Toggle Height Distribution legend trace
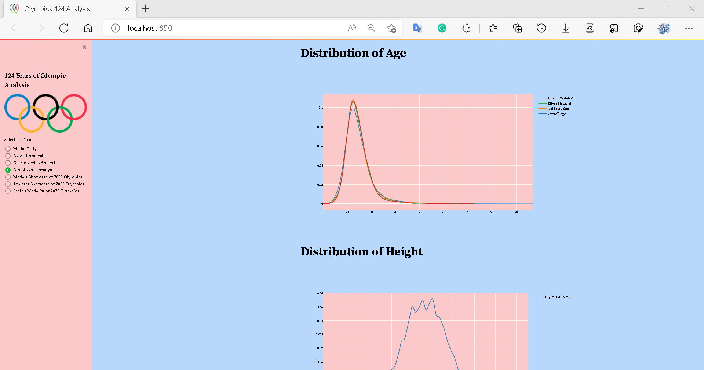704x370 pixels. coord(553,297)
